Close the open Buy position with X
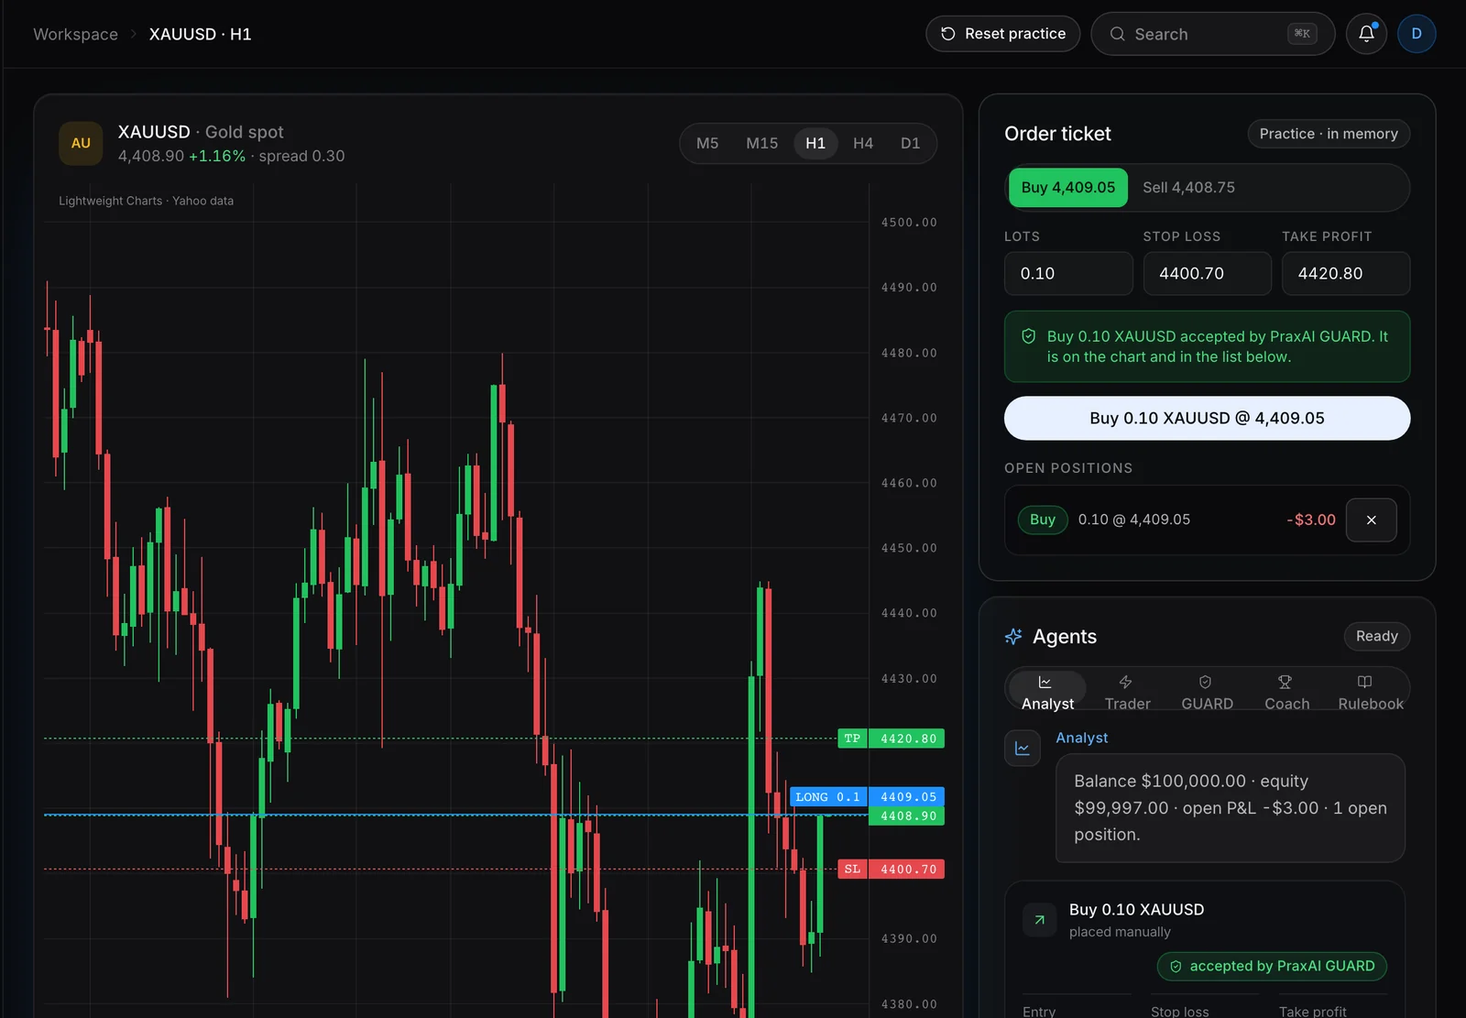1466x1018 pixels. pos(1371,520)
